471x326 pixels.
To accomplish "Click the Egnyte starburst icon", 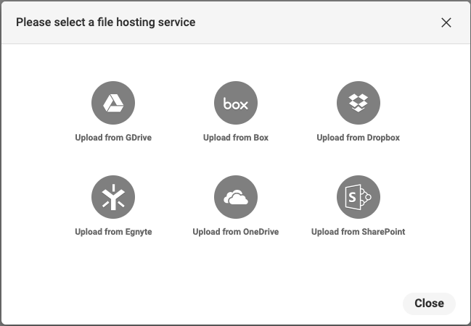I will point(112,198).
